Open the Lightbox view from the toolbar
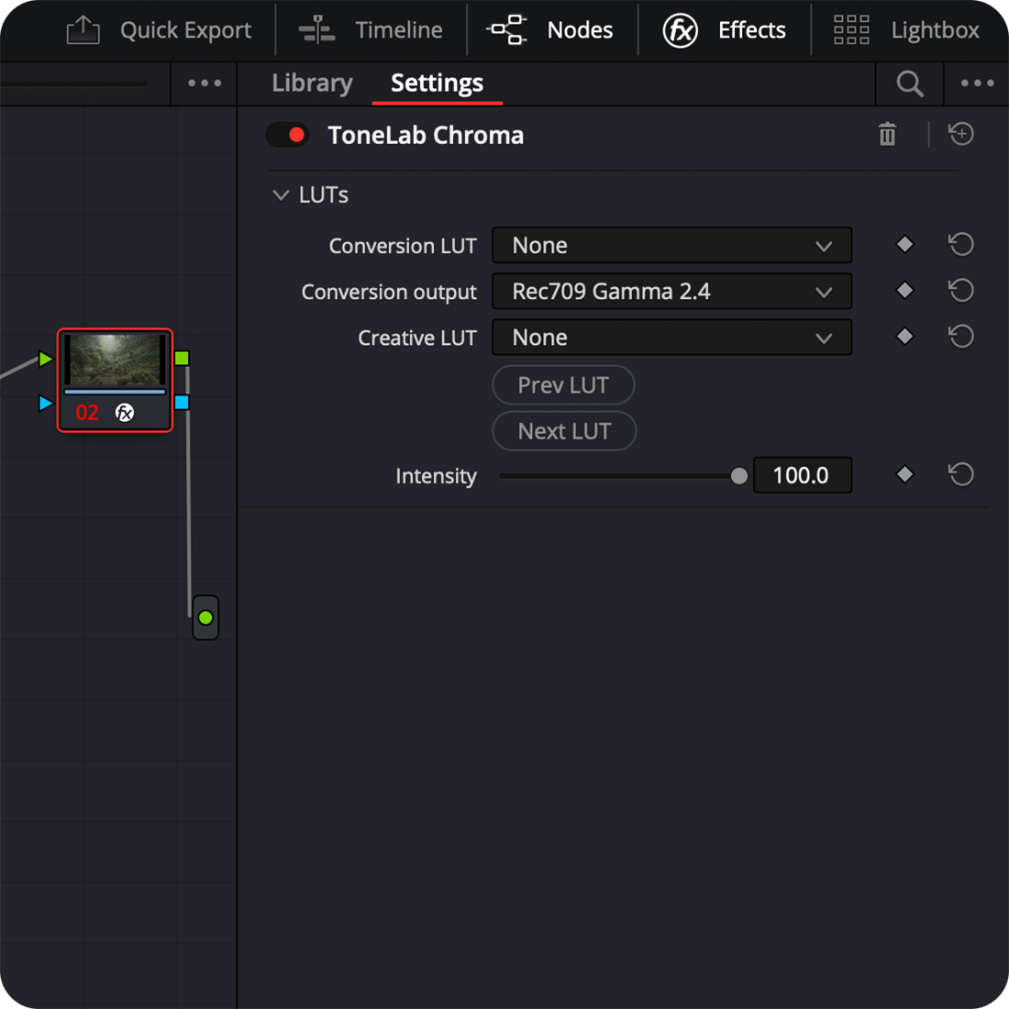Viewport: 1009px width, 1009px height. [x=906, y=30]
